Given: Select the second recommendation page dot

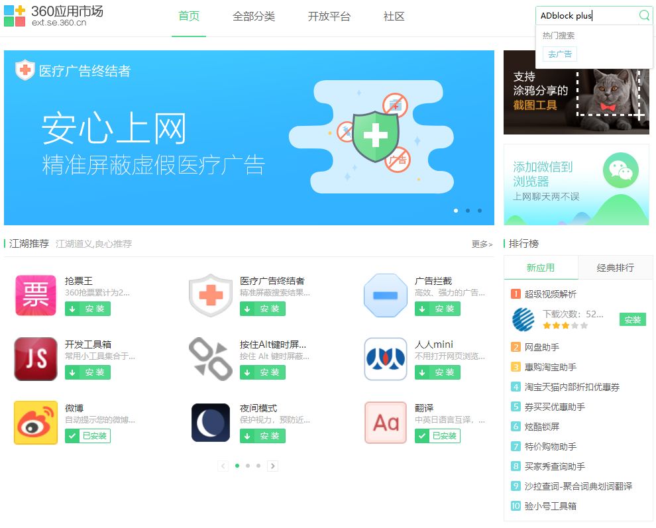Looking at the screenshot, I should pos(248,466).
